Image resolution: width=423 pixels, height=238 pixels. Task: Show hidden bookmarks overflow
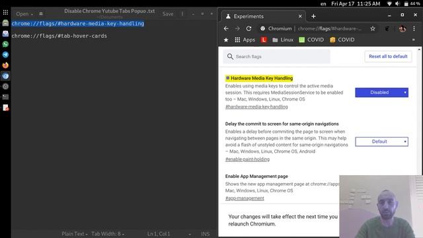tap(413, 40)
